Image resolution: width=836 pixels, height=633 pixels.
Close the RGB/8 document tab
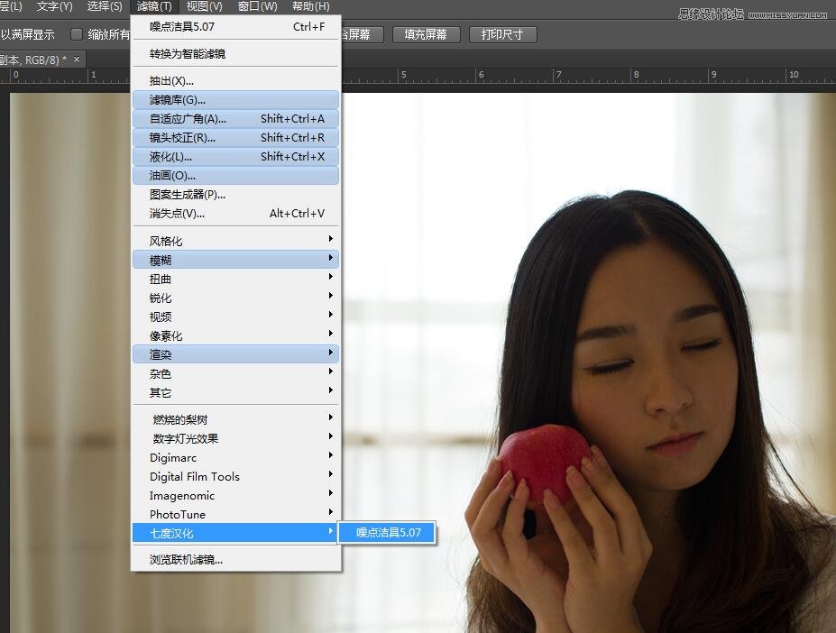click(x=77, y=60)
